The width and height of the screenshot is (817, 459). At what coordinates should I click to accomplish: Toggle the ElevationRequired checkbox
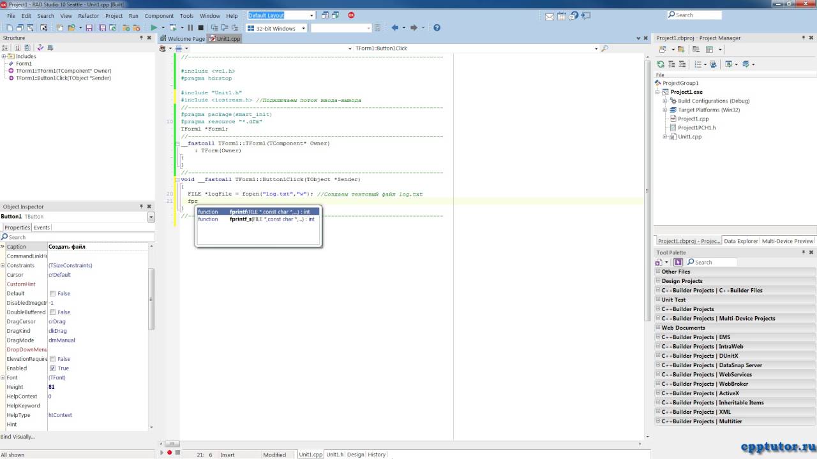52,359
